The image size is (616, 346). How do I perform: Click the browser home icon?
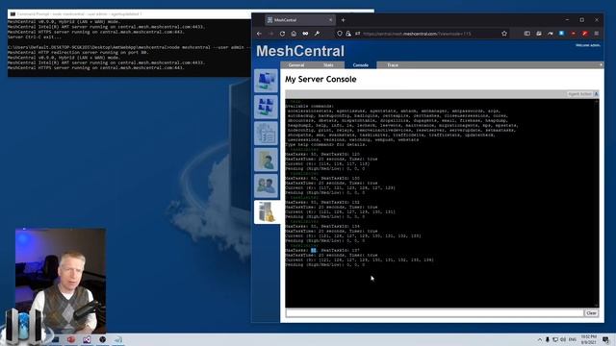[294, 34]
